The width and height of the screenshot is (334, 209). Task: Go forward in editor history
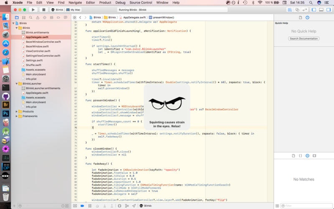pos(86,18)
